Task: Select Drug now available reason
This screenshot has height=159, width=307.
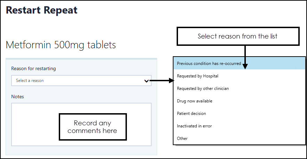Action: [194, 101]
